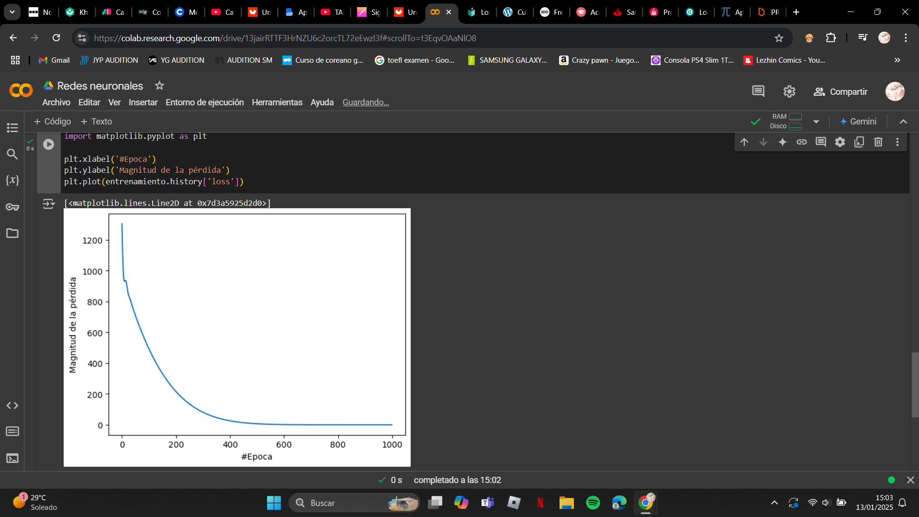Viewport: 919px width, 517px height.
Task: Open the Entorno de ejecución menu
Action: point(204,102)
